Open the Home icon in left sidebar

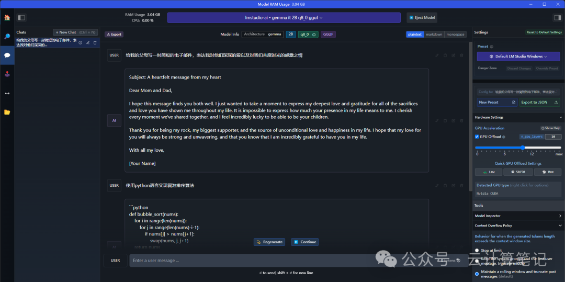[7, 18]
